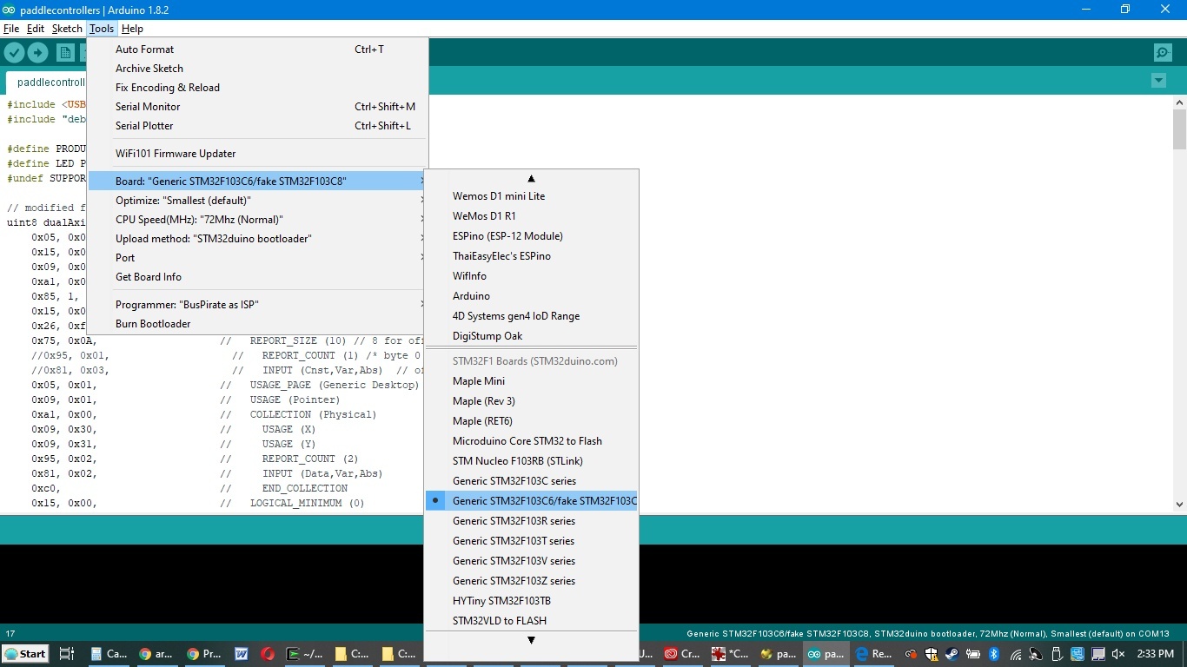The image size is (1187, 667).
Task: Launch Serial Plotter from Tools menu
Action: [x=258, y=126]
